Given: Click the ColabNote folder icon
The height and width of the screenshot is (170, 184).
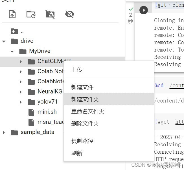Looking at the screenshot, I should click(x=31, y=82).
